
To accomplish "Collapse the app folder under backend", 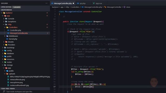I will [3, 16].
